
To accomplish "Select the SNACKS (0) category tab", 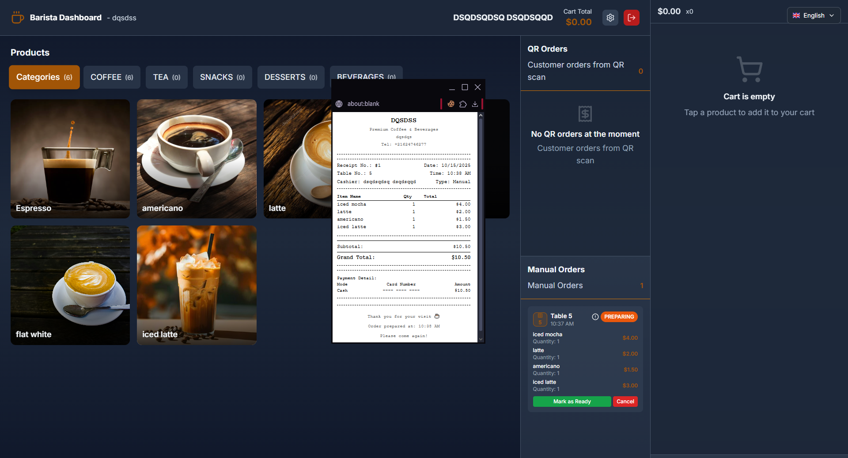I will tap(222, 77).
